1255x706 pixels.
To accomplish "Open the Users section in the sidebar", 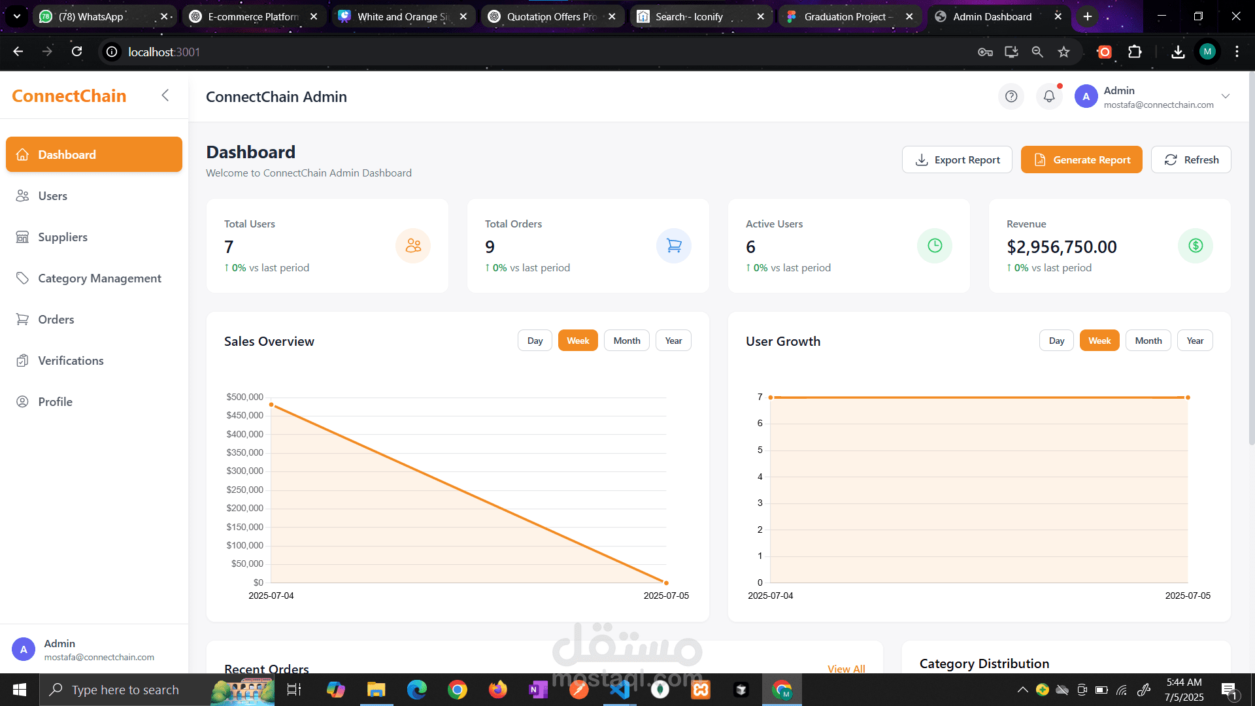I will 52,195.
